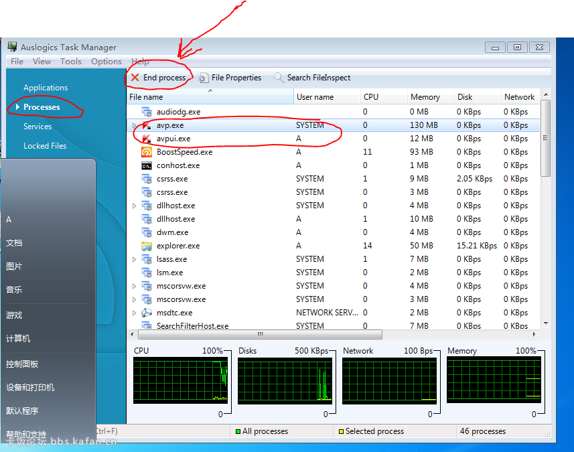Switch to the Locked Files section
This screenshot has width=574, height=452.
tap(45, 146)
